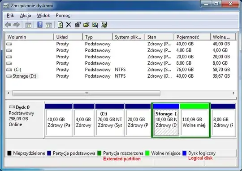Select volume icon for Storage (D:)
The width and height of the screenshot is (242, 171).
(9, 76)
